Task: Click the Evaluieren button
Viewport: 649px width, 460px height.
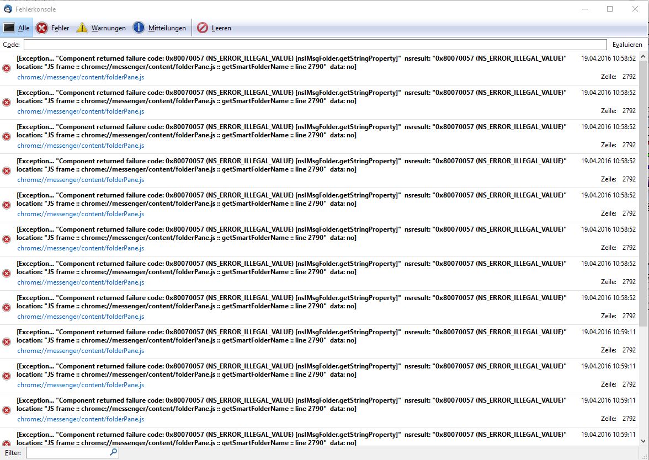Action: [x=627, y=45]
